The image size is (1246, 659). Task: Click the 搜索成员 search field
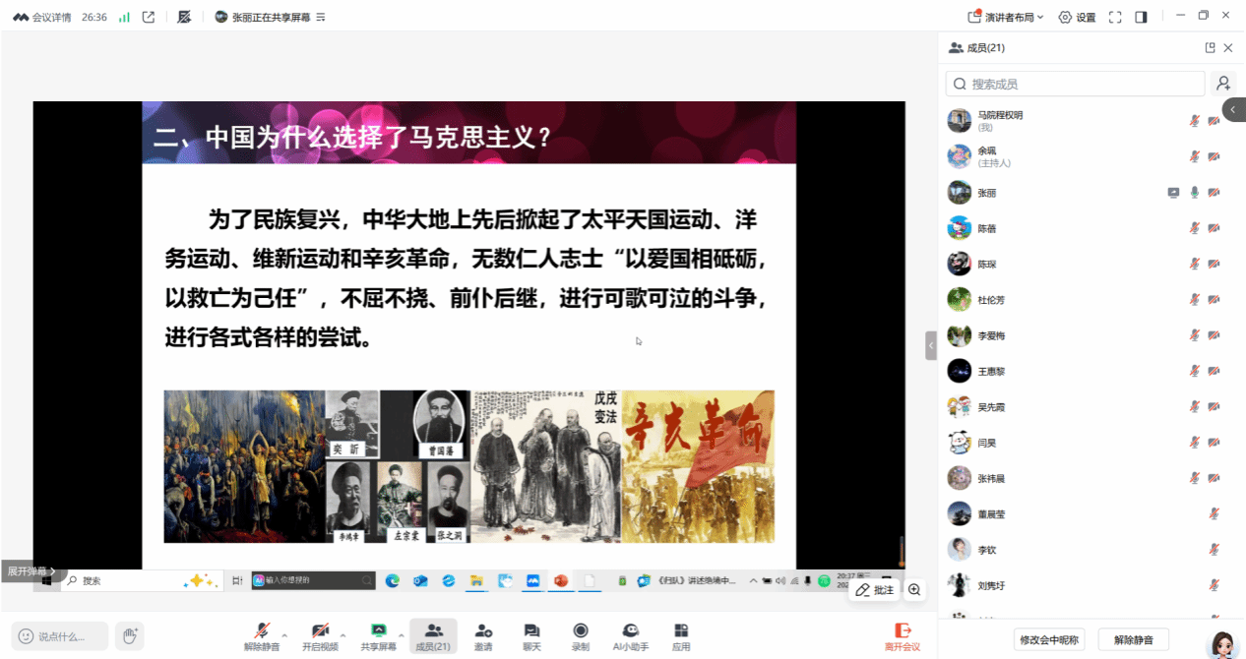click(1075, 84)
